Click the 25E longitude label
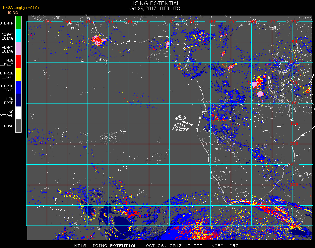 click(253, 22)
